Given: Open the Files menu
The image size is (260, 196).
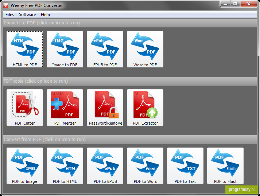Looking at the screenshot, I should pyautogui.click(x=9, y=15).
